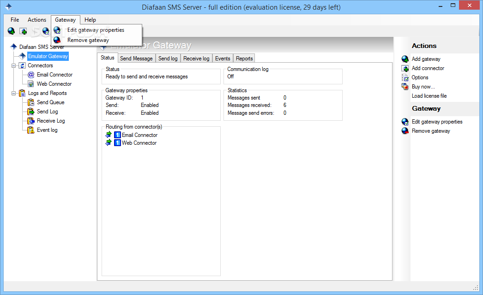
Task: Click Web Connector text in routing list
Action: tap(139, 143)
